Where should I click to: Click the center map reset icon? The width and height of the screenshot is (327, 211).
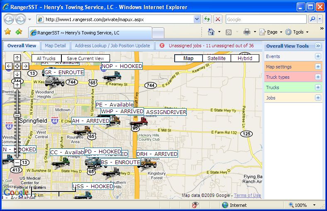tap(17, 66)
